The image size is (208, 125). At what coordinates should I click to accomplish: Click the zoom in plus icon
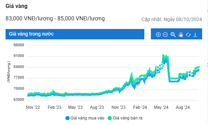(158, 35)
